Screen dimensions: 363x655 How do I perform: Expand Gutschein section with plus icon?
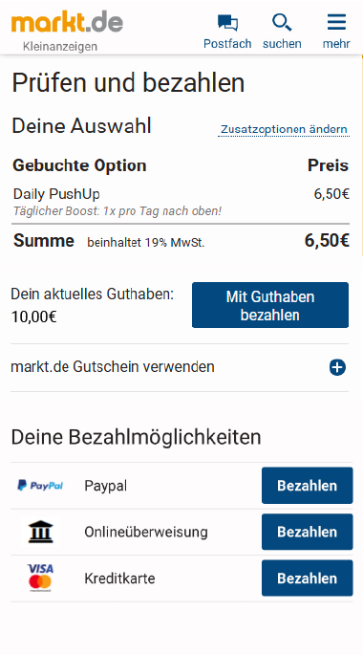point(337,367)
